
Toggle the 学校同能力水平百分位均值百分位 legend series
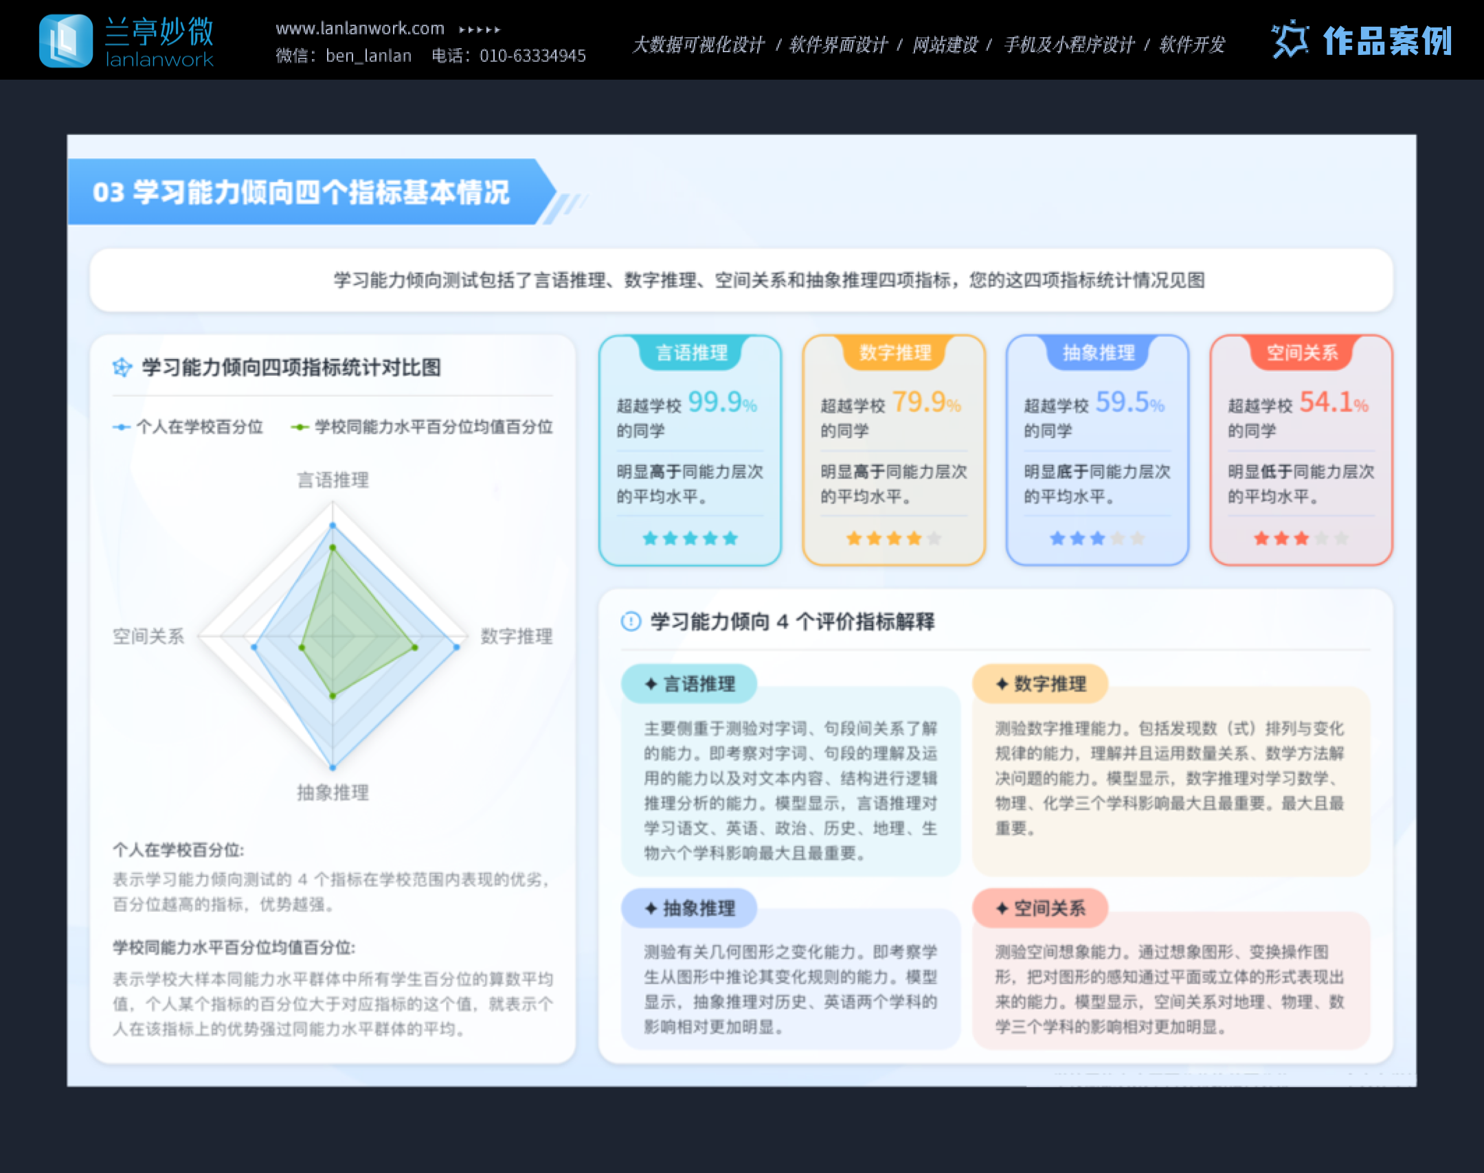click(x=422, y=427)
